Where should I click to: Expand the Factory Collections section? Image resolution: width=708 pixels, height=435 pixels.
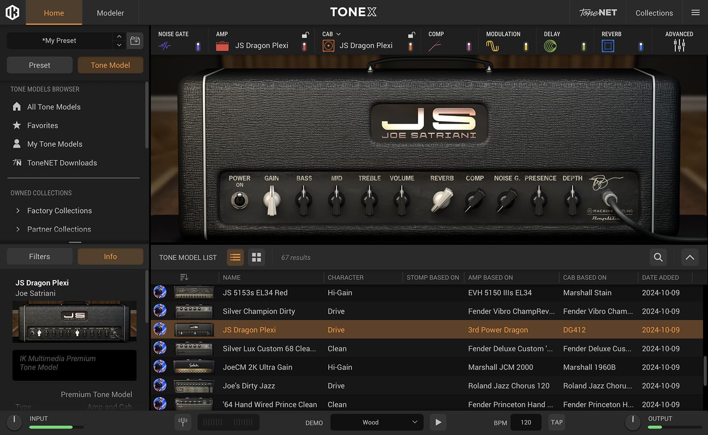coord(18,210)
